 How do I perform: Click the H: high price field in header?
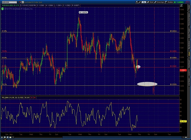click(x=50, y=5)
